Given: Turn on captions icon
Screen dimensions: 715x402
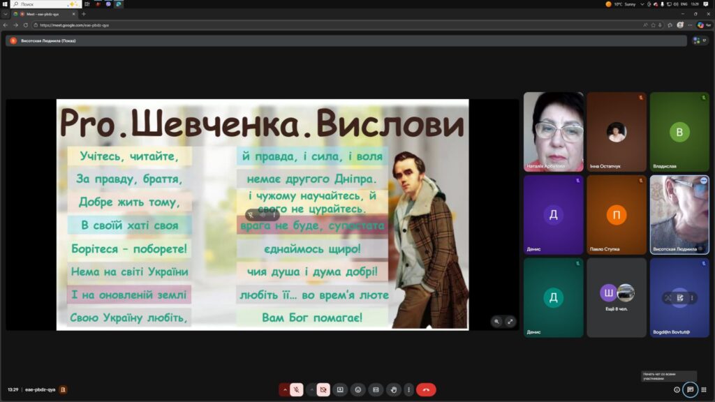Looking at the screenshot, I should tap(376, 389).
